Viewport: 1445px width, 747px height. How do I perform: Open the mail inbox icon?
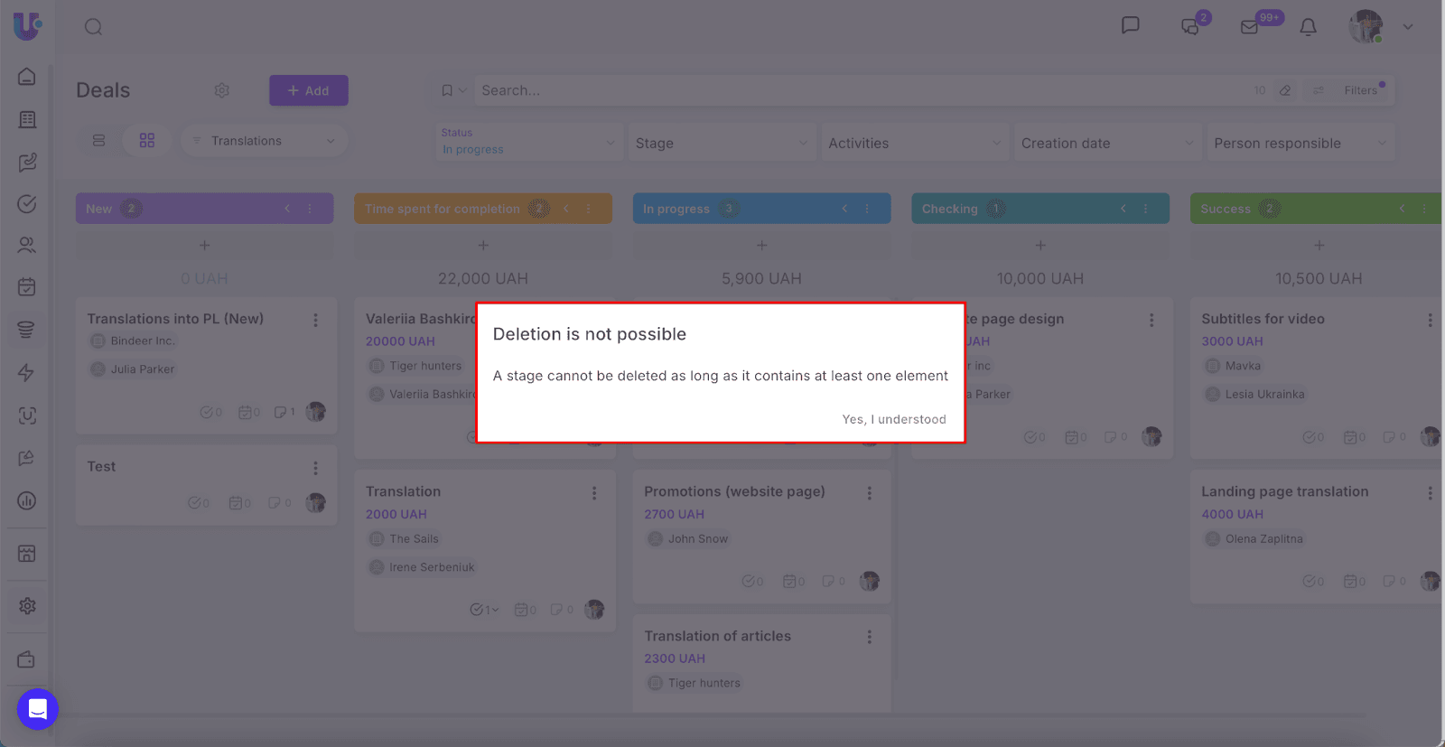point(1250,27)
